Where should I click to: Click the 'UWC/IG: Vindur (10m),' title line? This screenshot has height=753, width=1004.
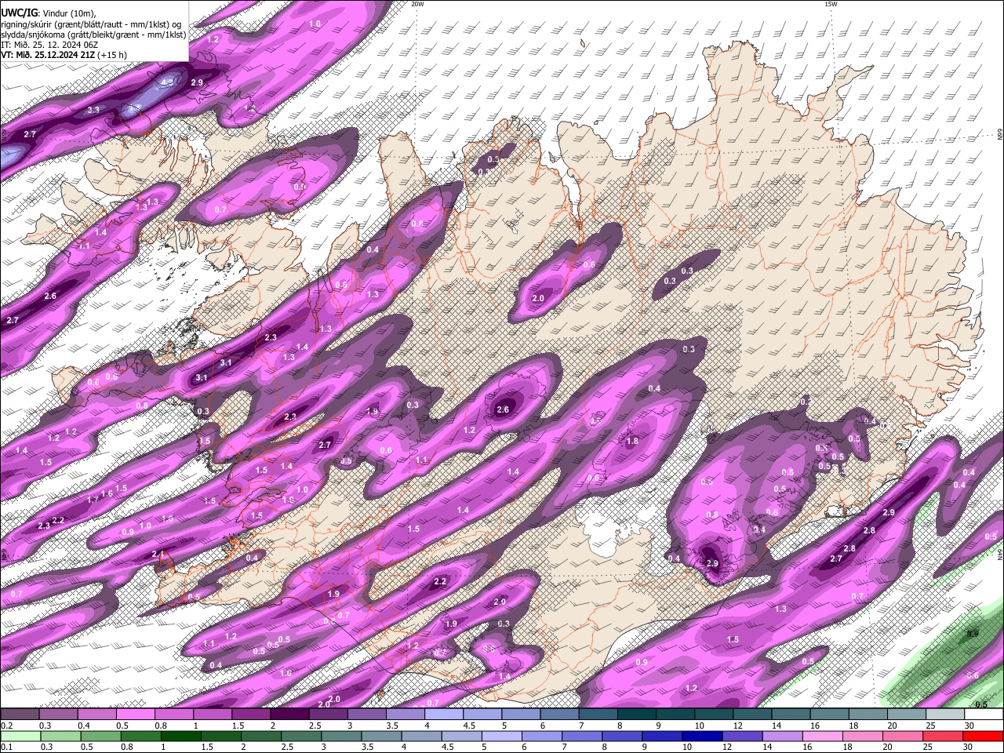pyautogui.click(x=49, y=13)
